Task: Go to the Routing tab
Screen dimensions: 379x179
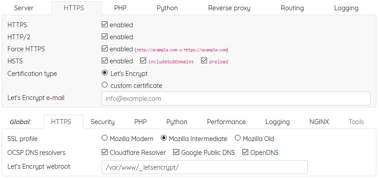Action: pyautogui.click(x=292, y=8)
